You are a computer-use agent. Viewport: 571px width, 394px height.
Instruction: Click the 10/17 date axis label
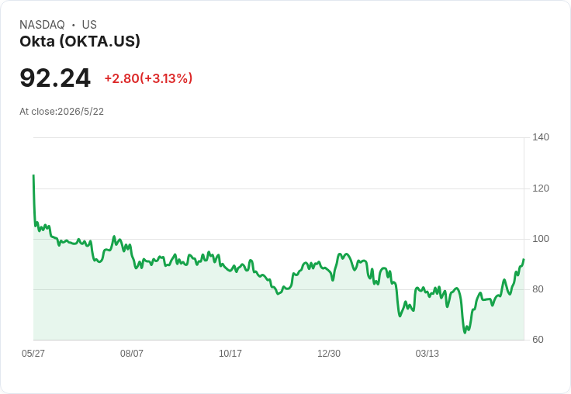coord(230,353)
